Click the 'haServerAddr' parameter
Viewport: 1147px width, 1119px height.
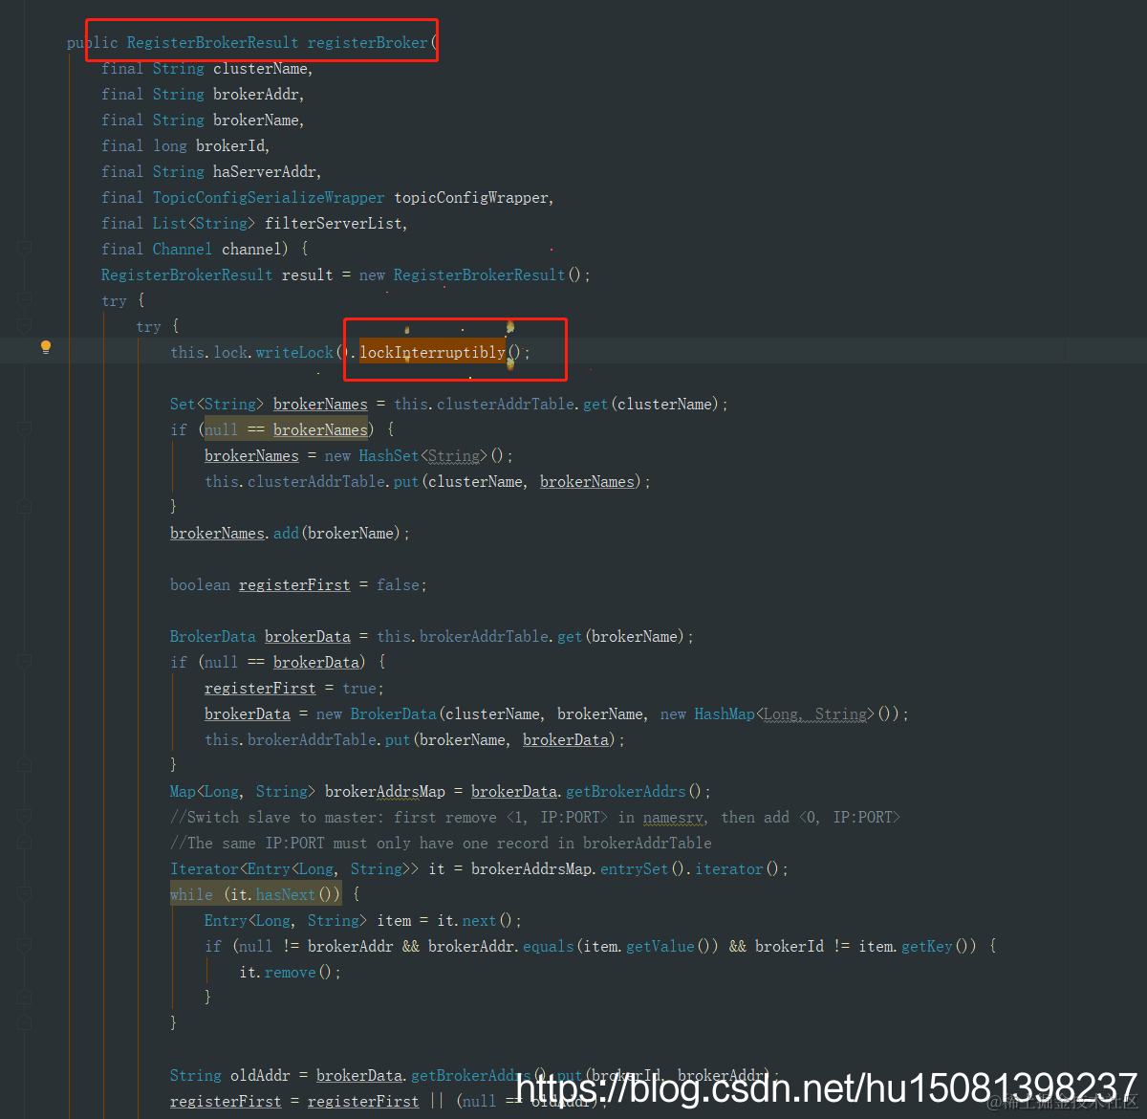pyautogui.click(x=264, y=171)
